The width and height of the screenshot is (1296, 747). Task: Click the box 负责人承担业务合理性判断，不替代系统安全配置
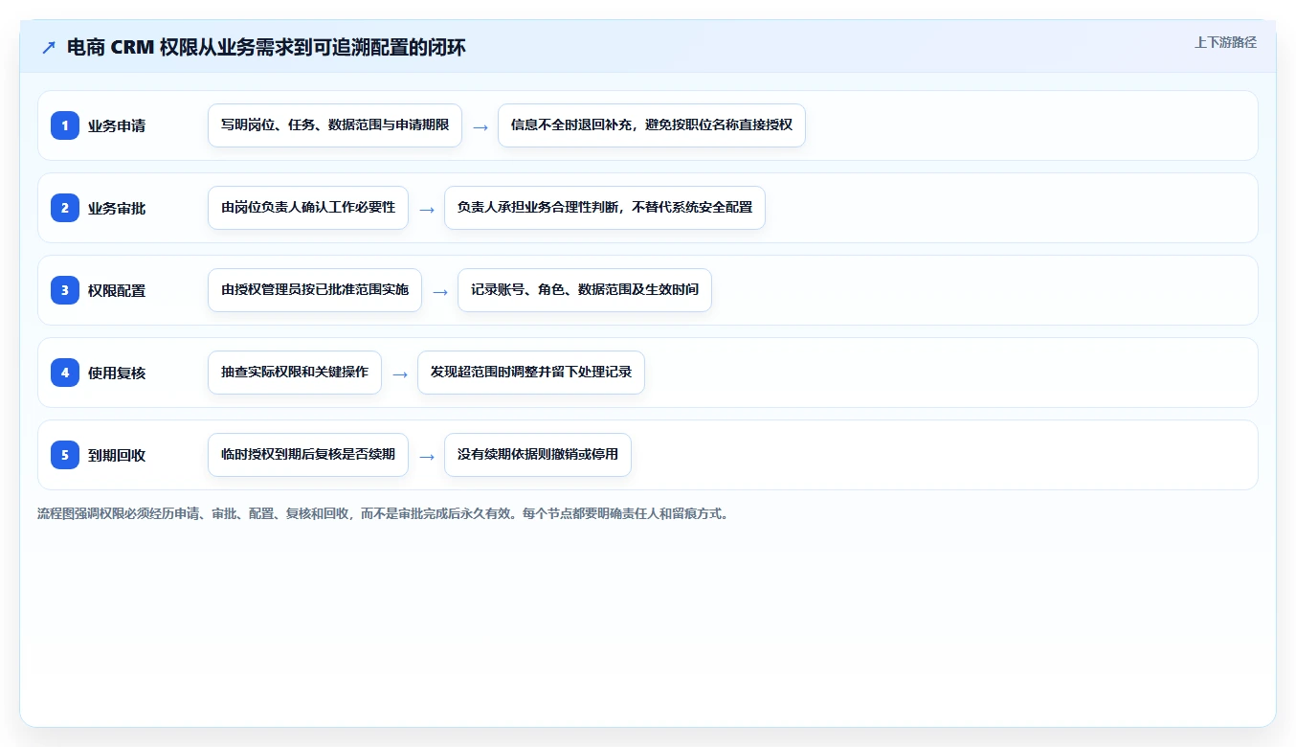pyautogui.click(x=605, y=208)
